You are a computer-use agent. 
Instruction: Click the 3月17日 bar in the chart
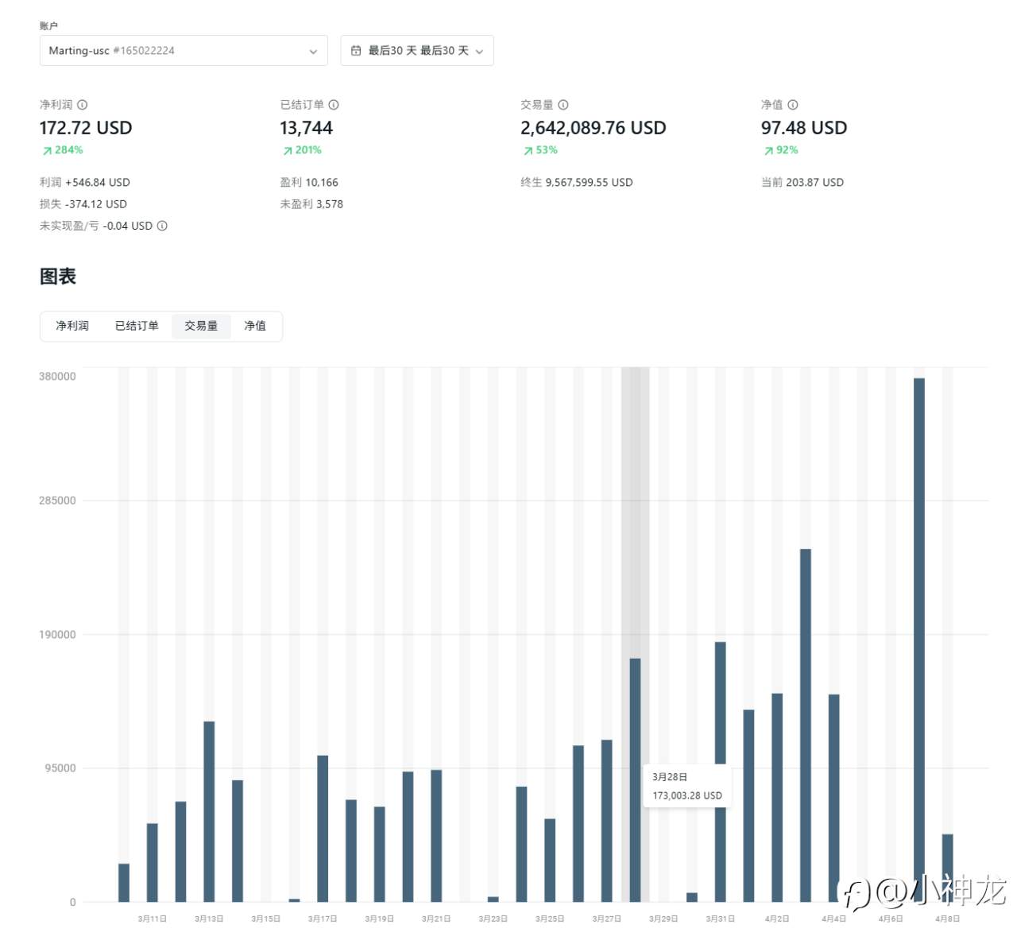tap(323, 829)
